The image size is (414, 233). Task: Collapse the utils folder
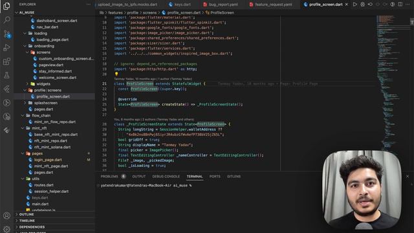[x=23, y=179]
